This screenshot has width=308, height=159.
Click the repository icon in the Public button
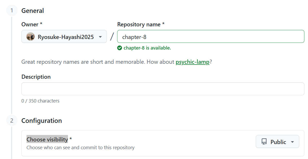[x=264, y=142]
